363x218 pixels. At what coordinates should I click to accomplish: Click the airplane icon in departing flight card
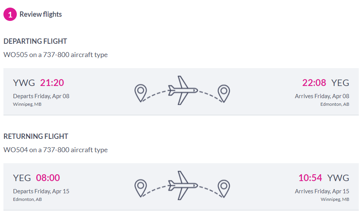tap(182, 91)
